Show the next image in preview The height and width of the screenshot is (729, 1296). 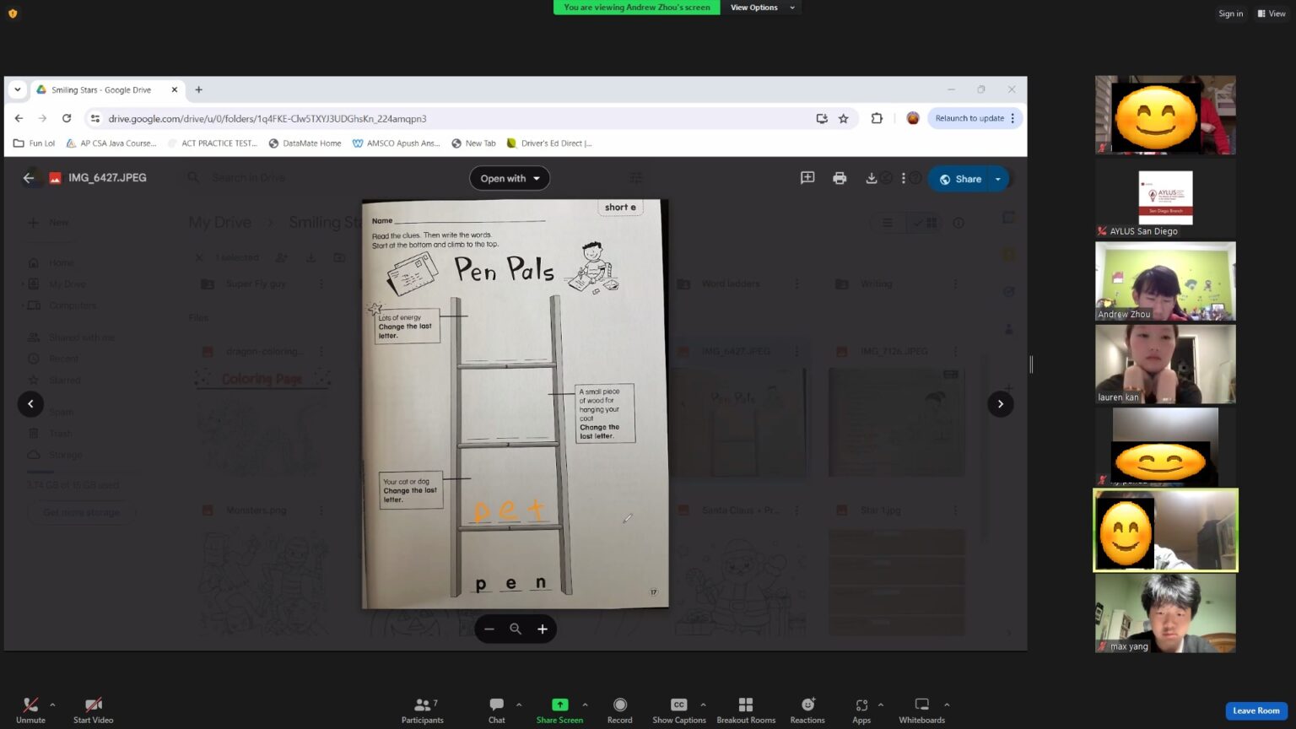1001,404
